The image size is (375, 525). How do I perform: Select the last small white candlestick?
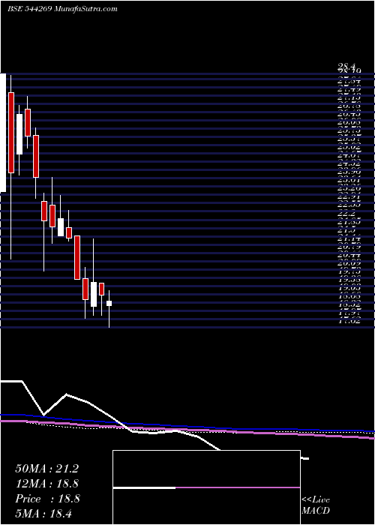[x=109, y=303]
